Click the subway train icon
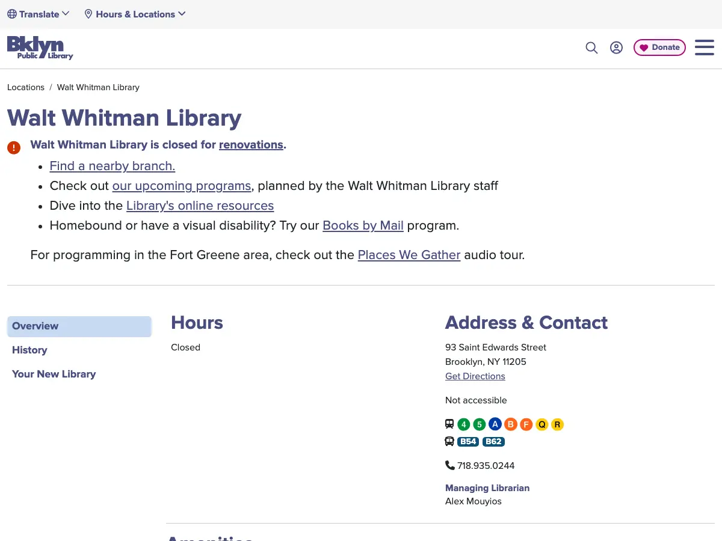 click(x=449, y=424)
